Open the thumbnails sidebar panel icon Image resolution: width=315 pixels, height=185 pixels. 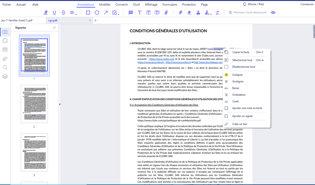(5, 32)
